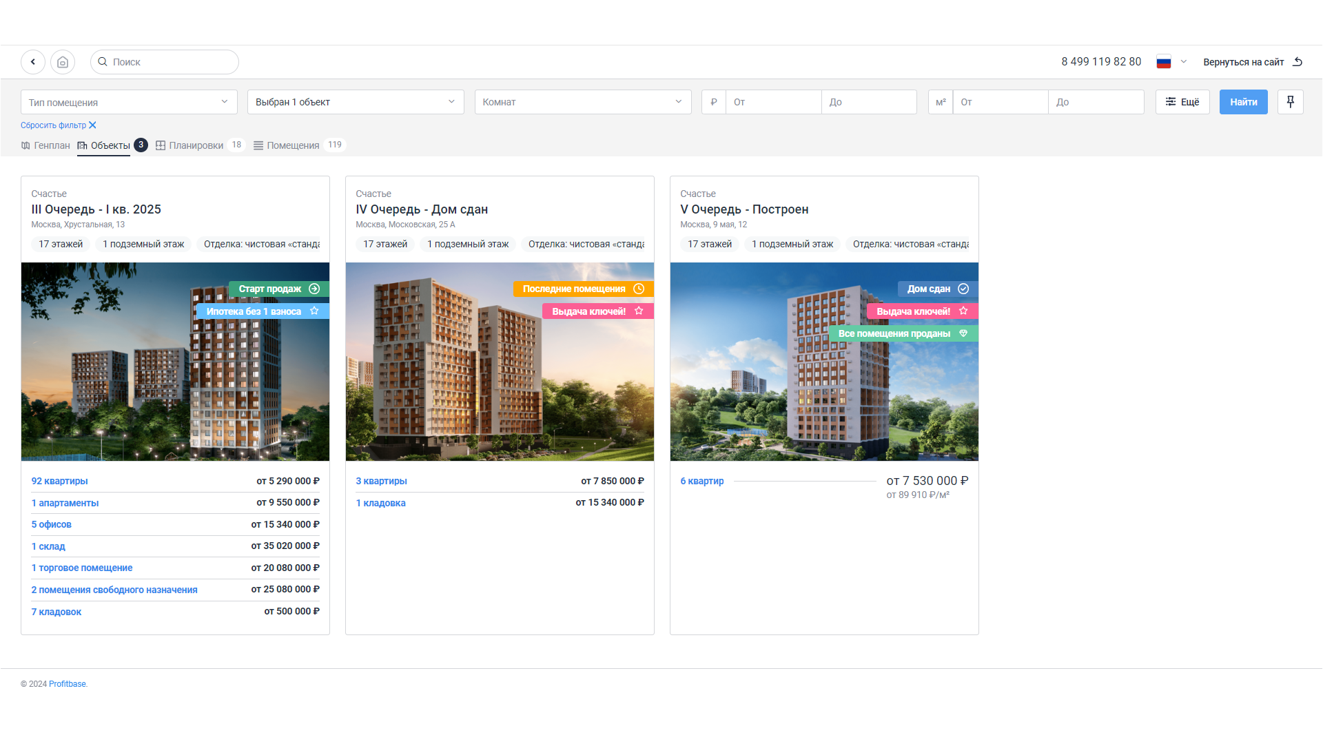The width and height of the screenshot is (1323, 744).
Task: Click the star icon on Ипотека без 1 взноса
Action: click(314, 311)
